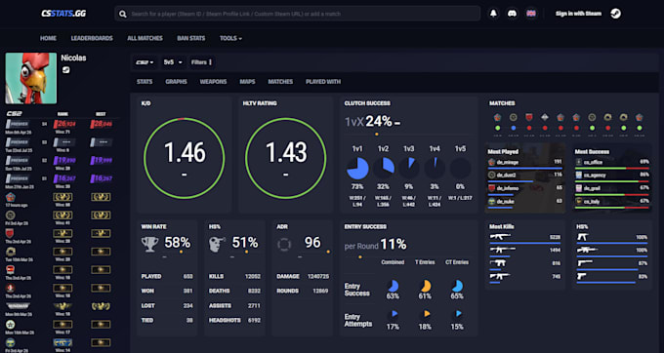The width and height of the screenshot is (664, 353).
Task: Click the player name Nicolas
Action: click(73, 58)
